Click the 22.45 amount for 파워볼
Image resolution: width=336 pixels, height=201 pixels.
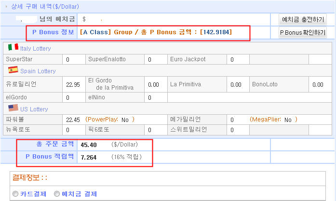73,120
